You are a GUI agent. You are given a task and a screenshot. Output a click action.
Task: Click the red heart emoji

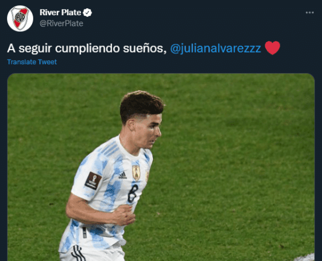click(272, 48)
